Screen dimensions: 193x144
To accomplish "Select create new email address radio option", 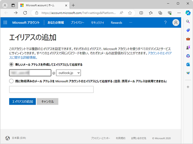I will click(11, 64).
